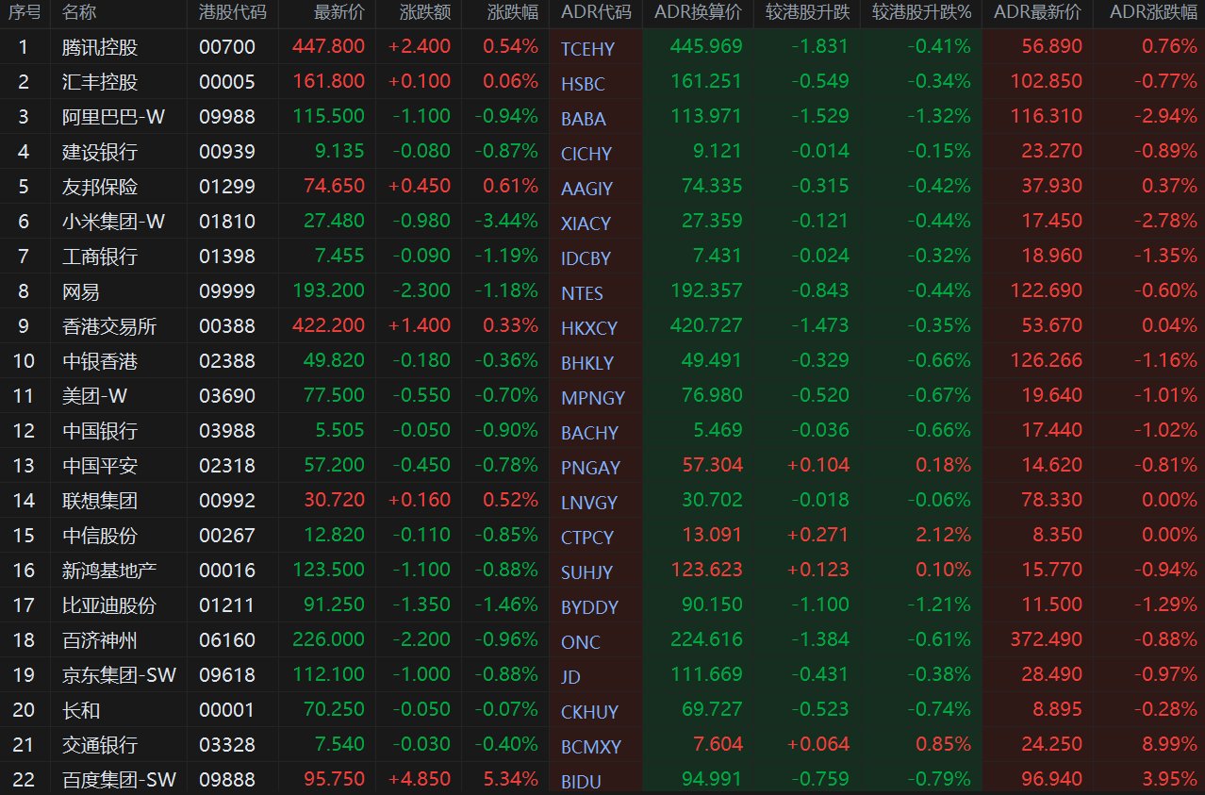1205x795 pixels.
Task: Select the 新鸿基地产 stock name
Action: click(x=109, y=571)
